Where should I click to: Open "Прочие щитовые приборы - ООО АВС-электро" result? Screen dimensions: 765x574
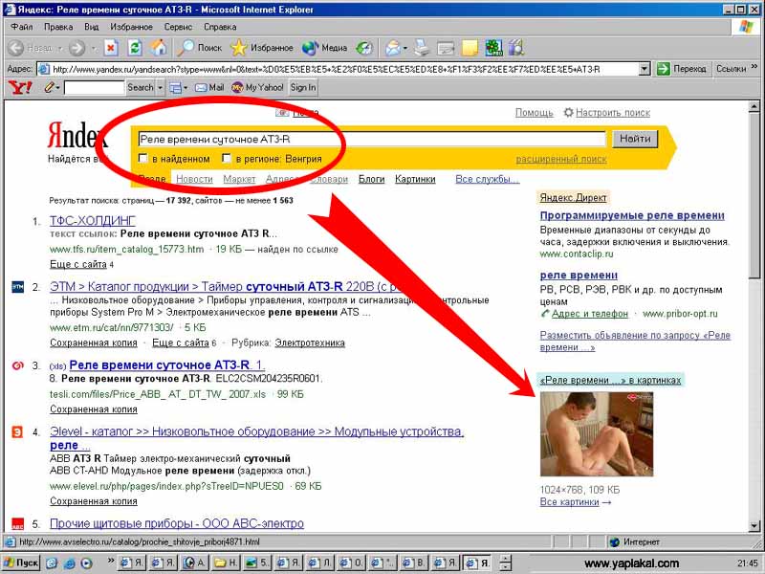point(177,523)
